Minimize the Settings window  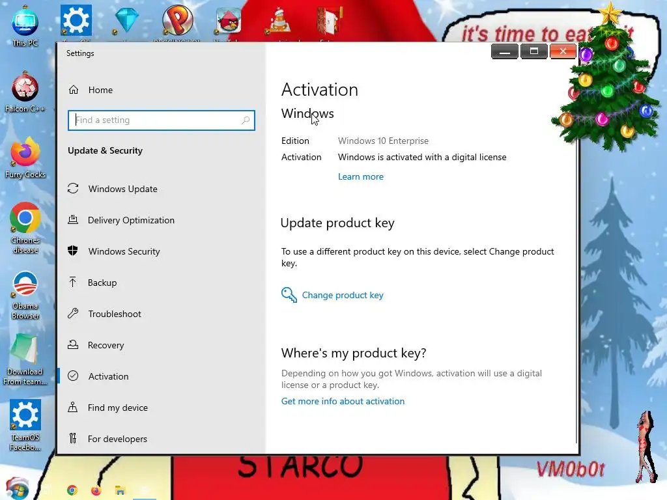505,51
